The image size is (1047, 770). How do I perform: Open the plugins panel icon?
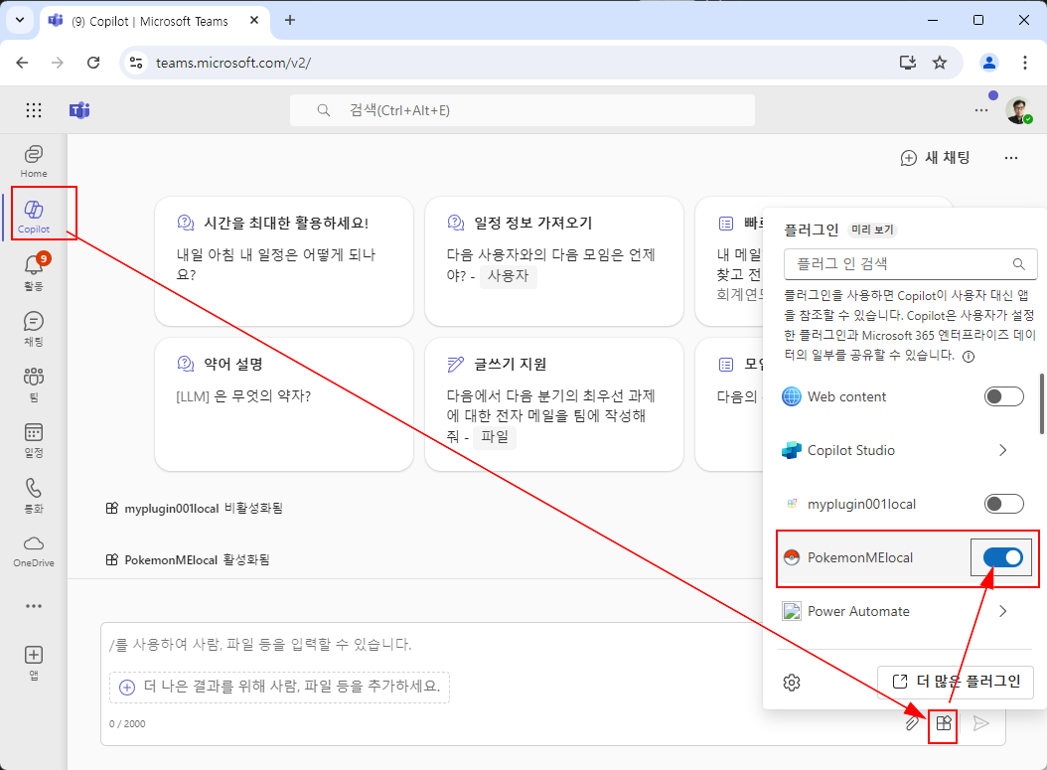(x=943, y=723)
